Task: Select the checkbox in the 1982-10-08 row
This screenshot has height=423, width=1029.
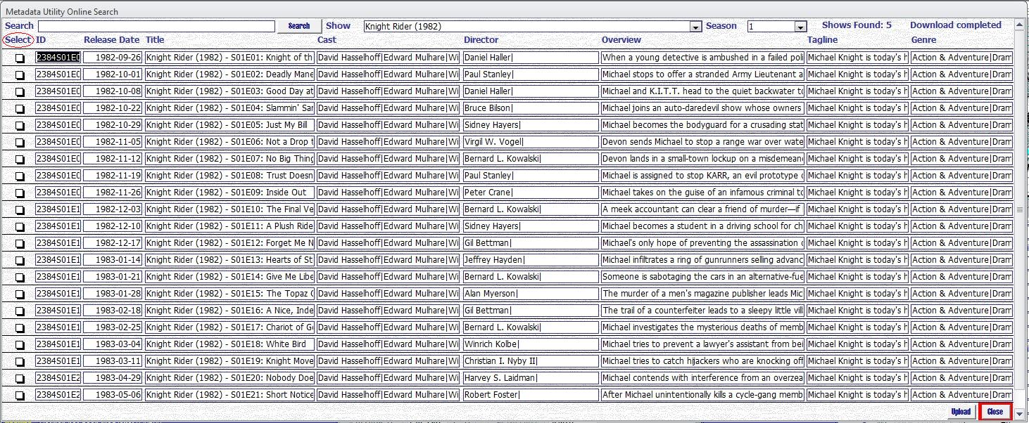Action: point(20,92)
